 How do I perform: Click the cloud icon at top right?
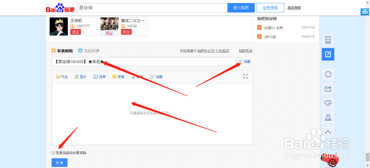pyautogui.click(x=365, y=12)
